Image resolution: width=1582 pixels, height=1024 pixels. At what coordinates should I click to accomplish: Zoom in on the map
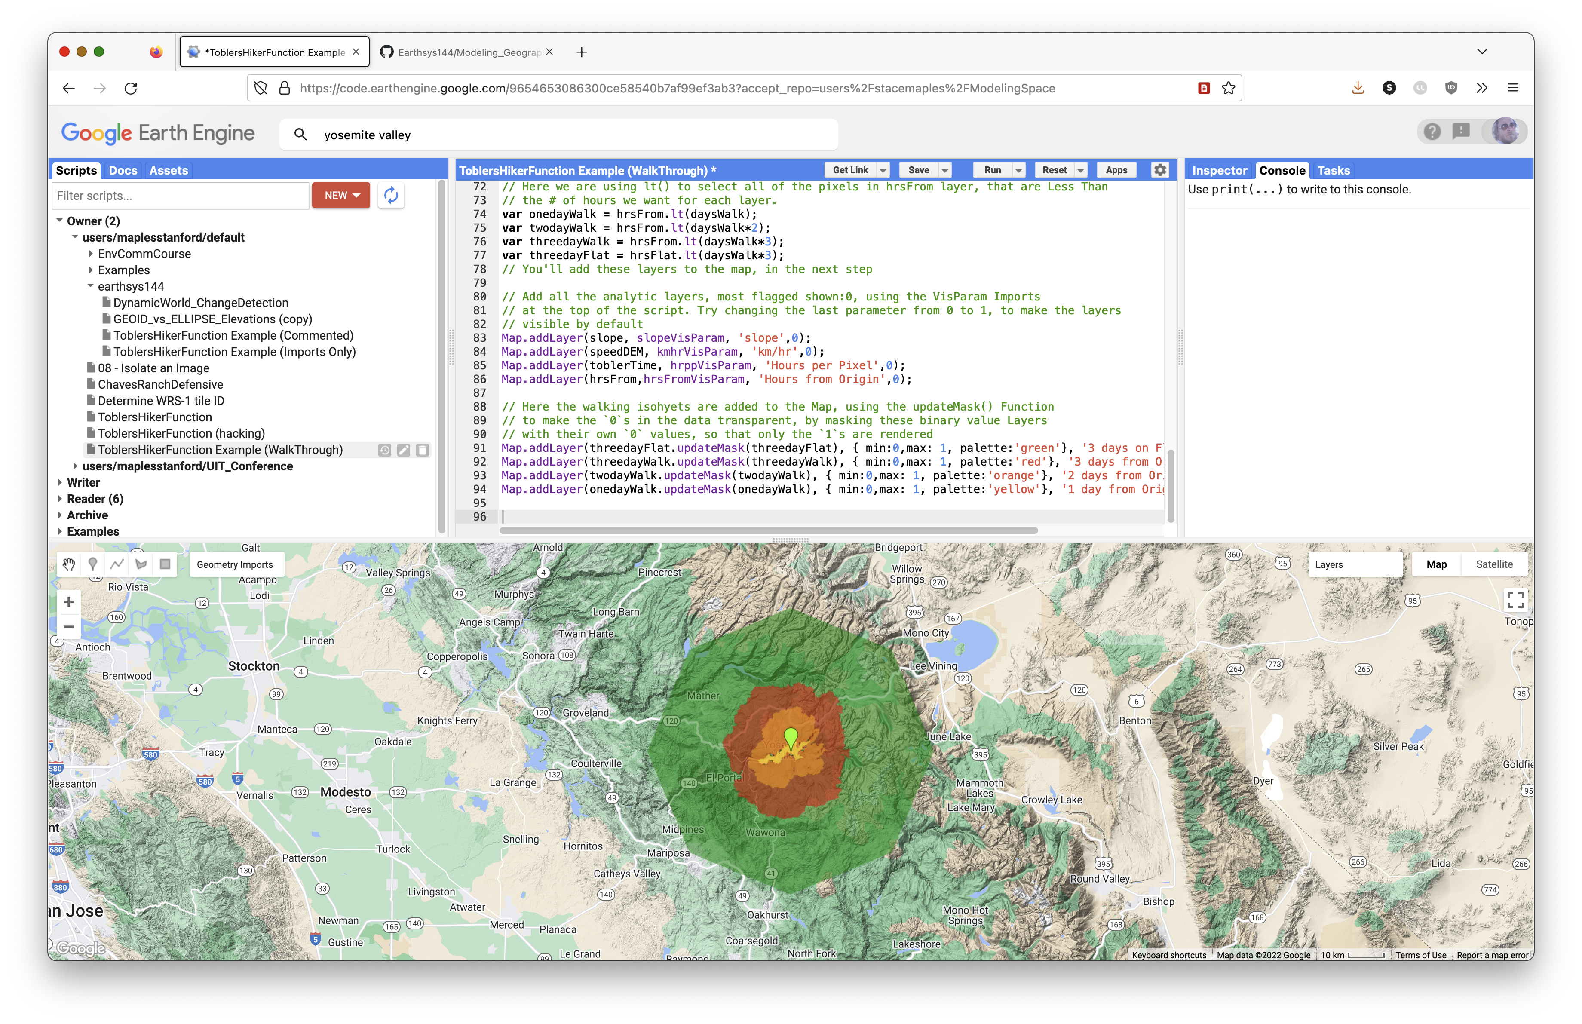pyautogui.click(x=68, y=602)
